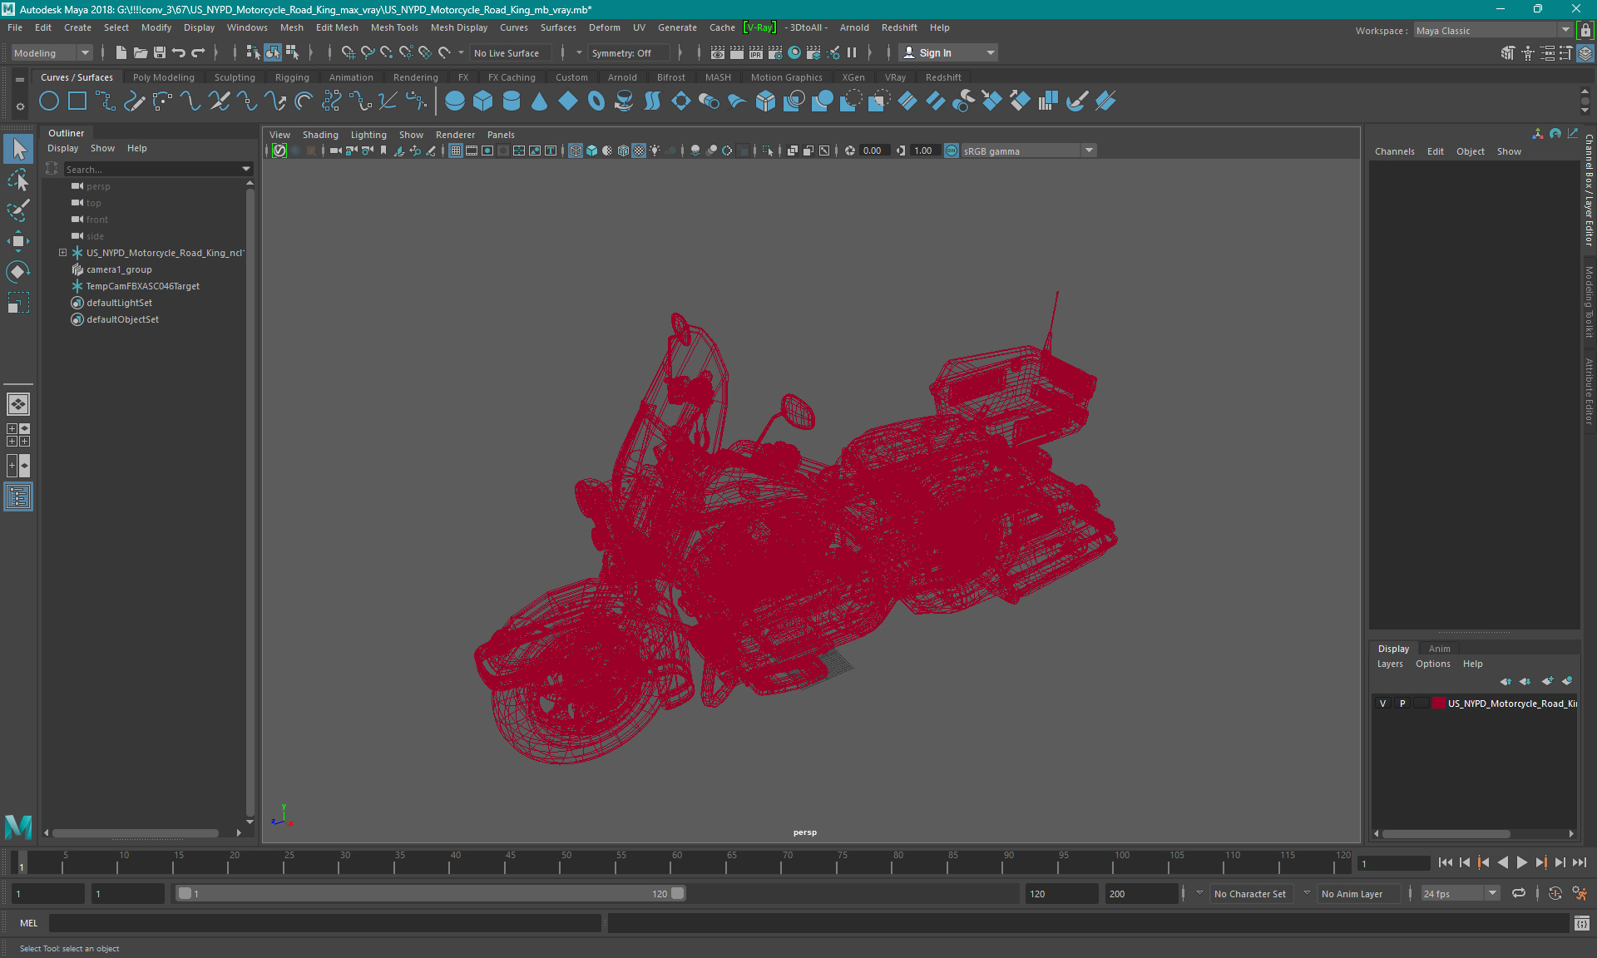
Task: Click the Open Scene folder icon
Action: click(x=141, y=52)
